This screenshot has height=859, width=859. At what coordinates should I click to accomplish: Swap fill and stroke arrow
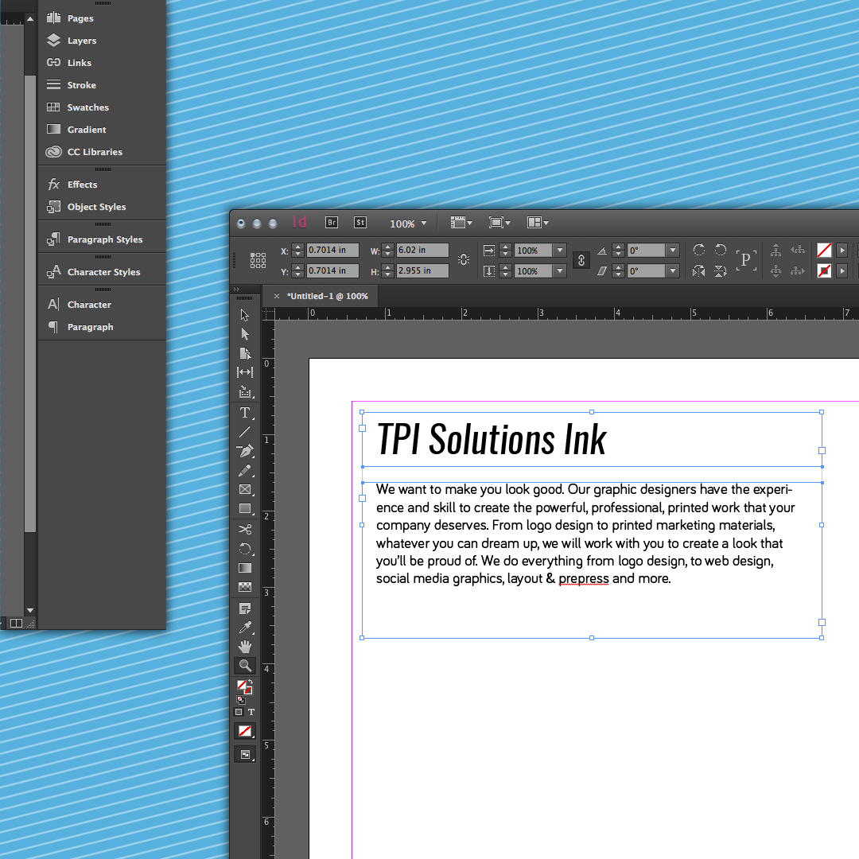click(251, 681)
